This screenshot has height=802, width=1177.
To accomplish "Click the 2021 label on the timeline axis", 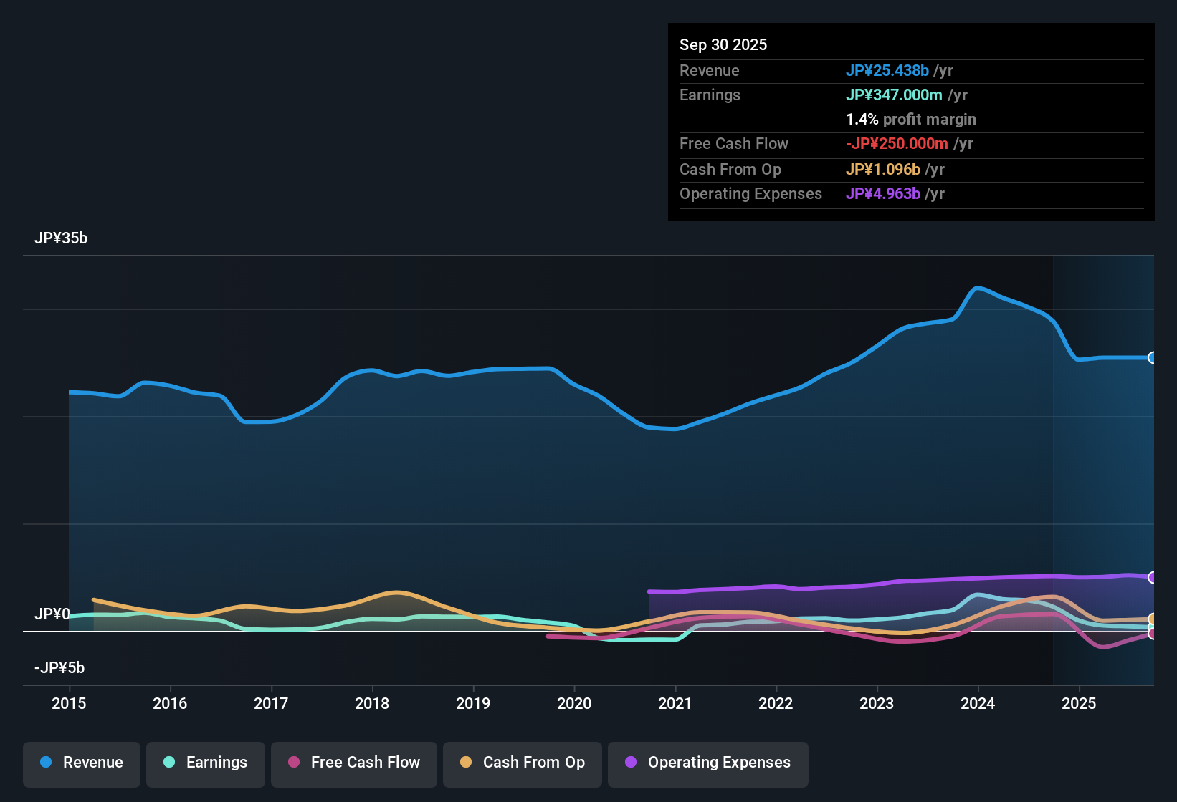I will (675, 704).
